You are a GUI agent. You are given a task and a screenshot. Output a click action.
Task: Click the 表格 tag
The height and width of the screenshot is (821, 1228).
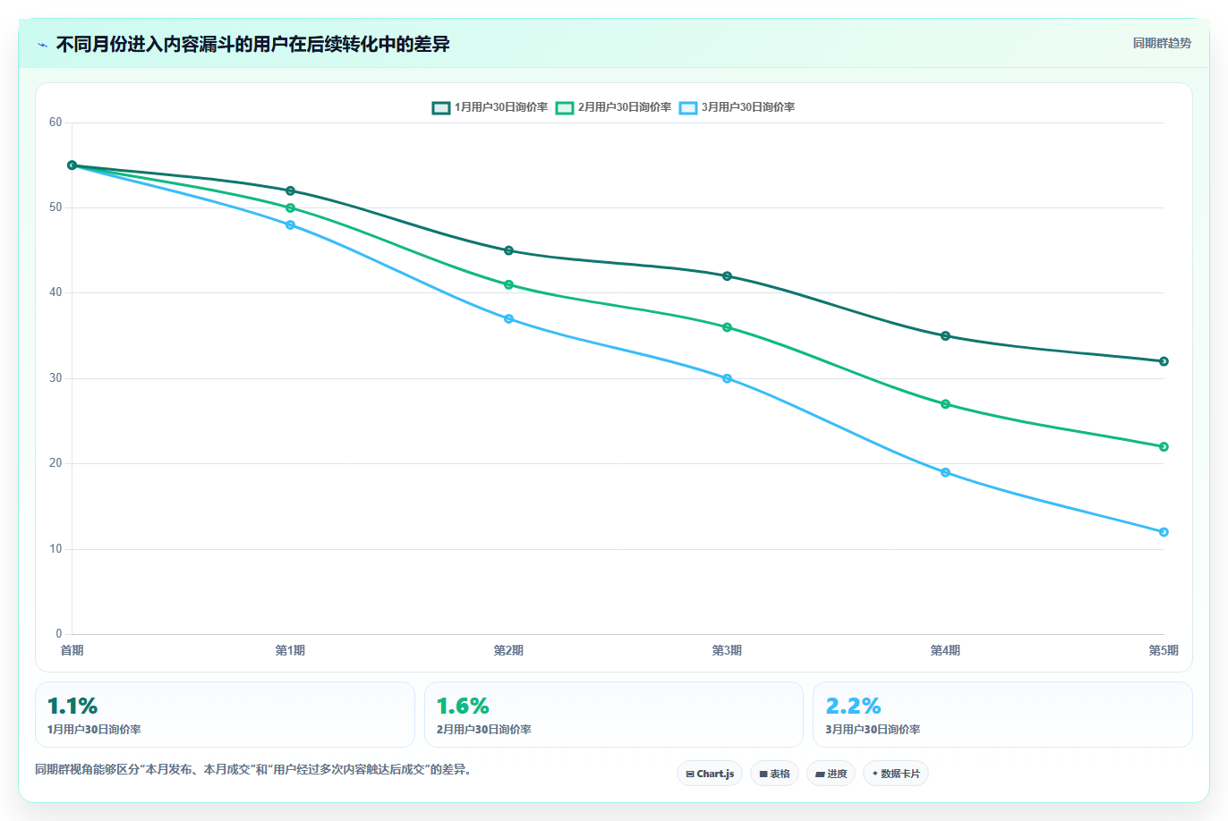tap(774, 774)
